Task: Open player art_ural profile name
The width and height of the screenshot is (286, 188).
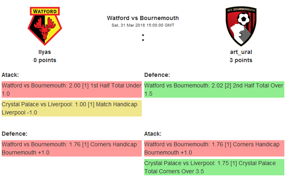Action: tap(241, 52)
